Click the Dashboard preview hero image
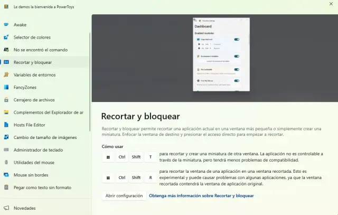Viewport: 338px width, 215px height. 221,54
